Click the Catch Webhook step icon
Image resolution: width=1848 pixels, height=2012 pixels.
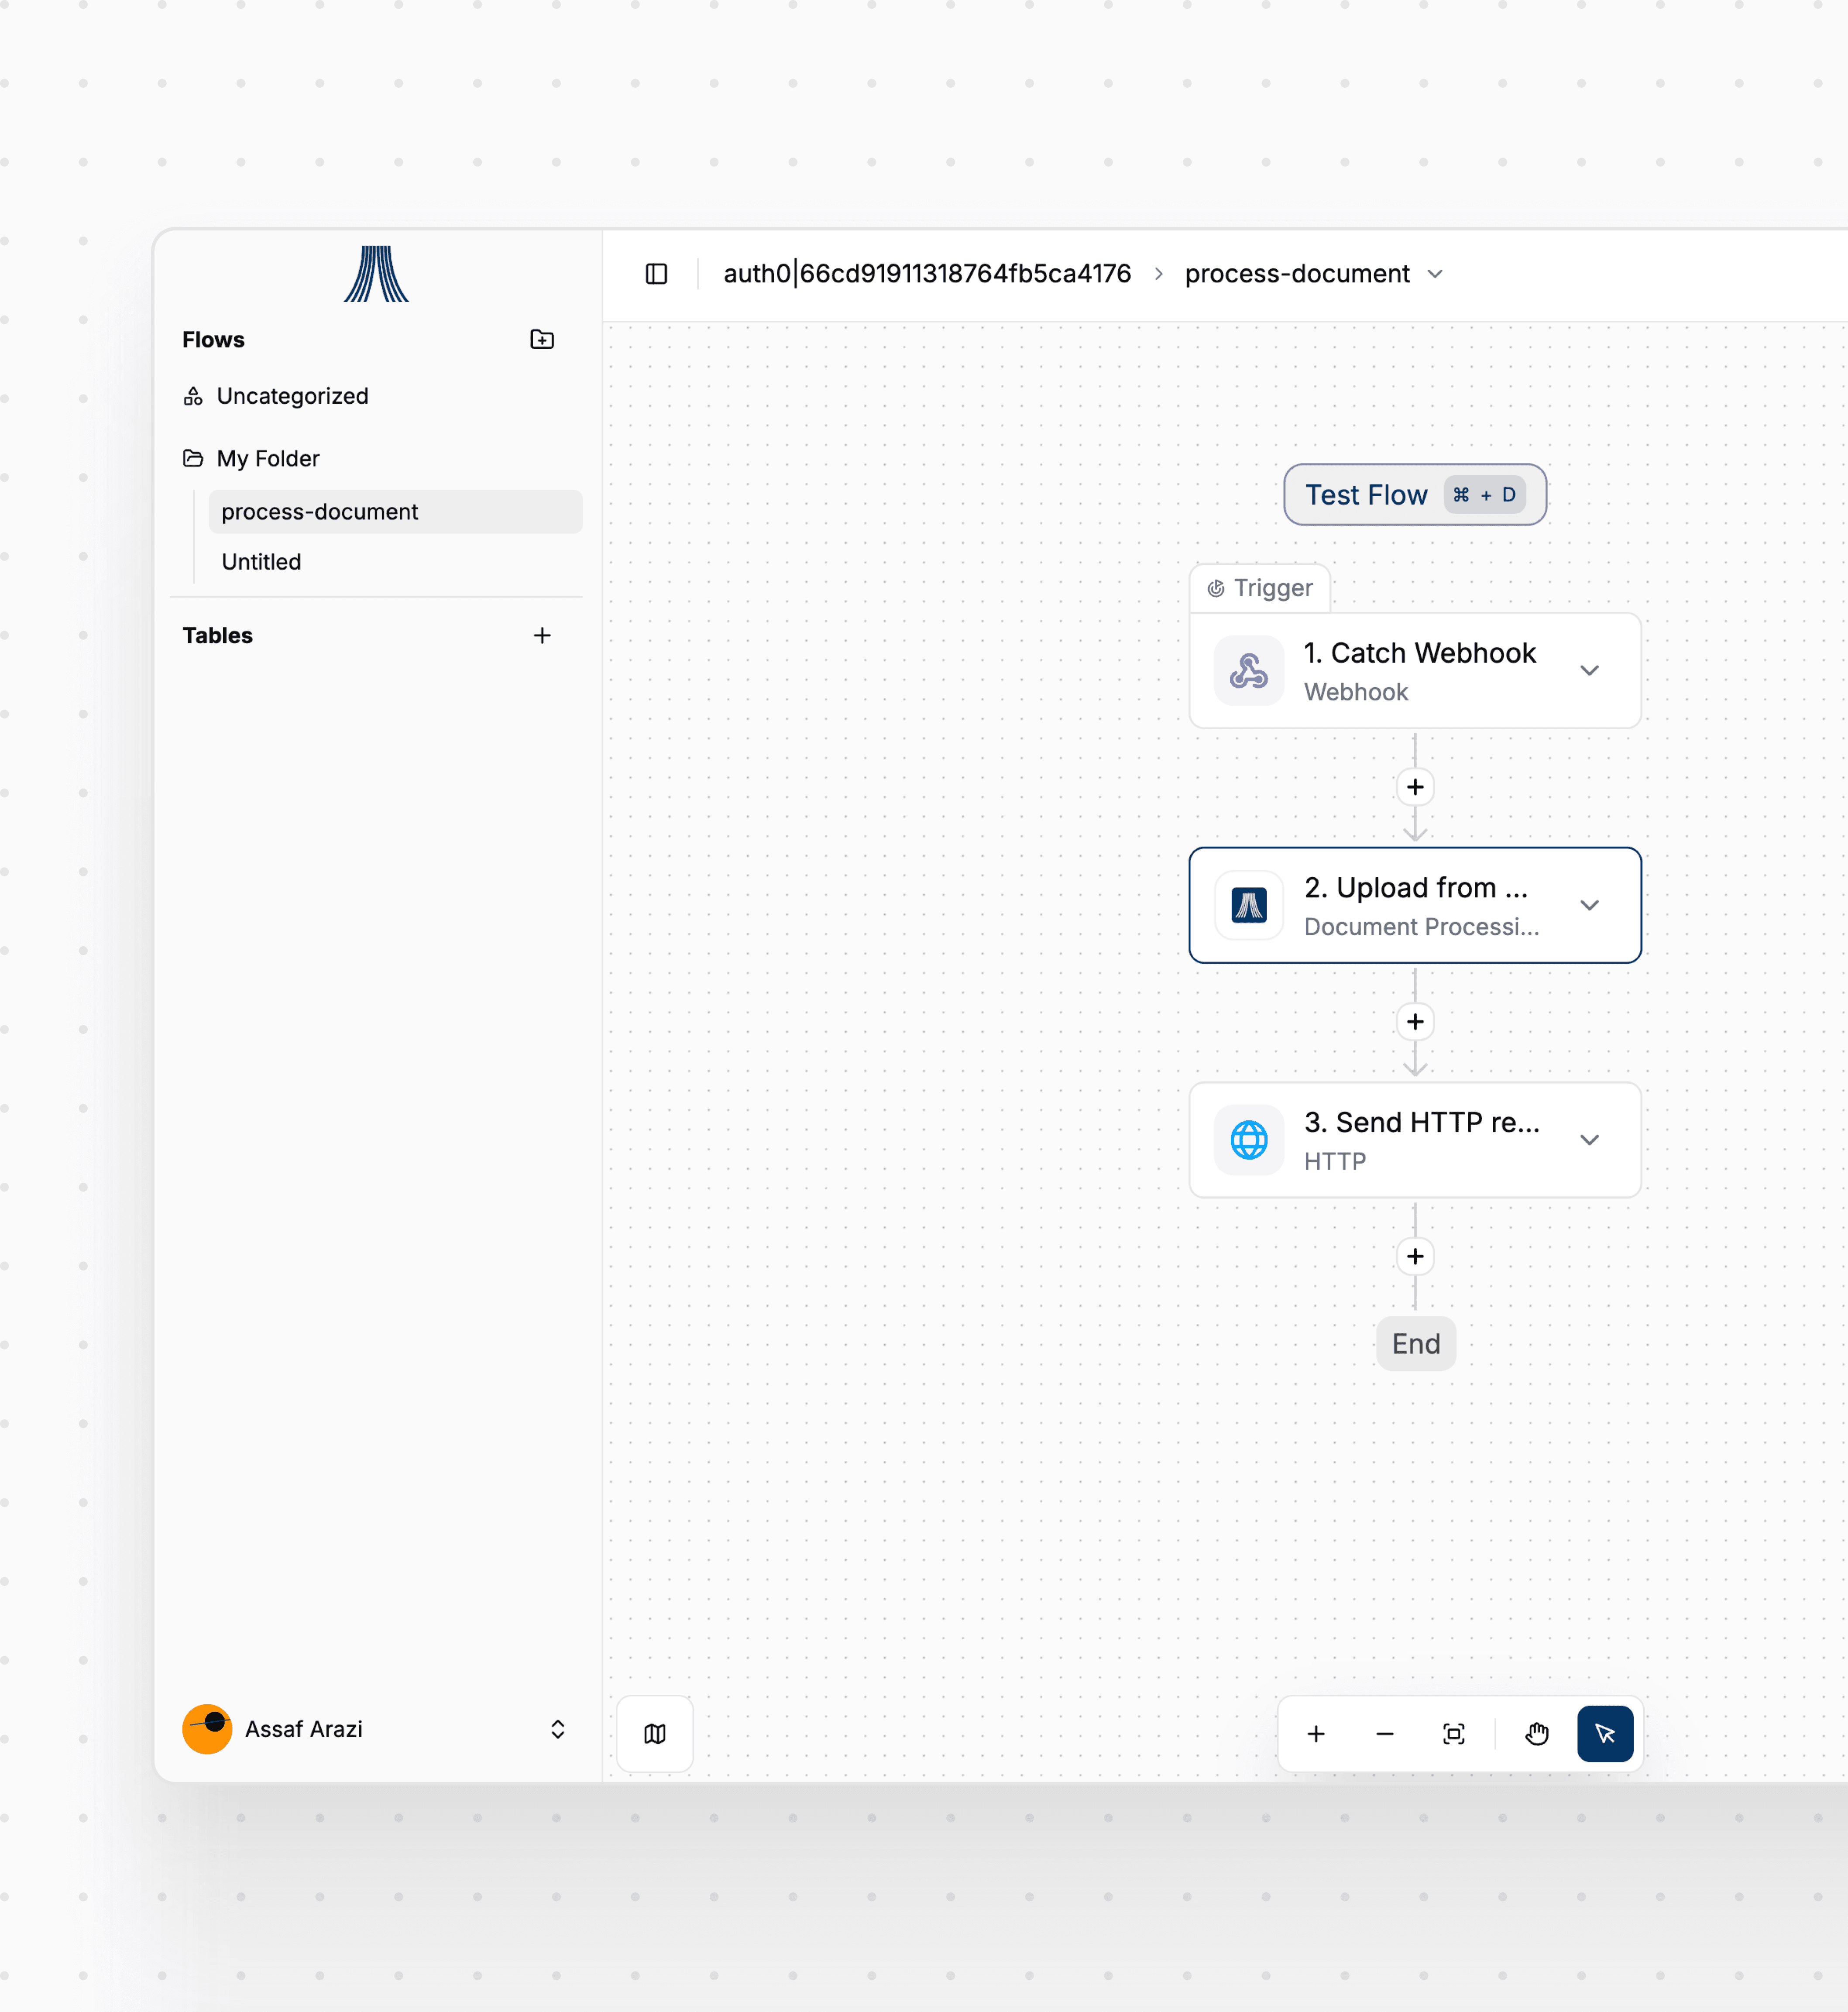[x=1249, y=671]
